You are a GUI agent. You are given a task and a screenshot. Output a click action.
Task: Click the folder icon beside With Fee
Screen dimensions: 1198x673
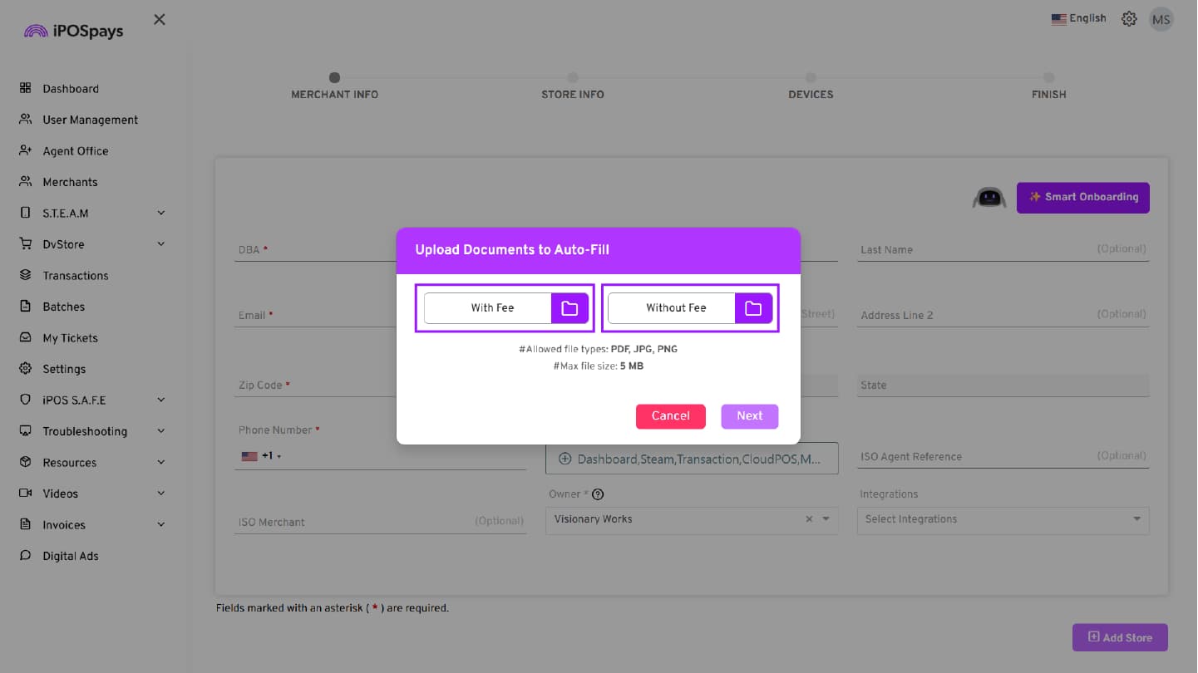pyautogui.click(x=569, y=308)
